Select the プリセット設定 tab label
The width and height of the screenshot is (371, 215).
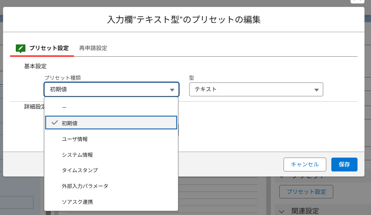[49, 48]
